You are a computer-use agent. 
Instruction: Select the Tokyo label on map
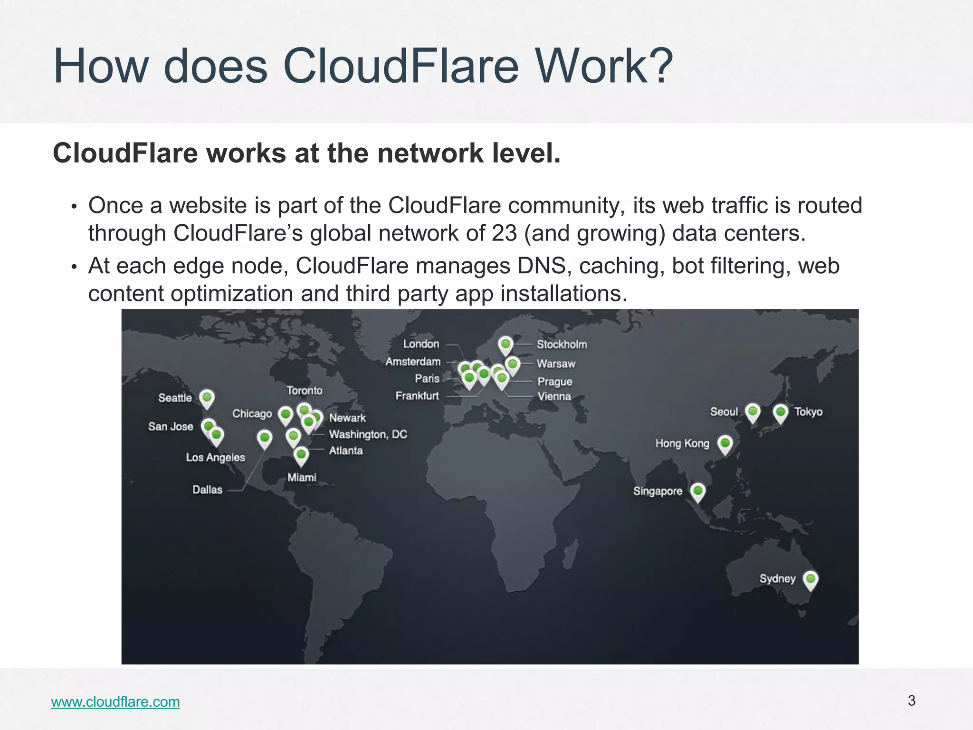pos(809,412)
